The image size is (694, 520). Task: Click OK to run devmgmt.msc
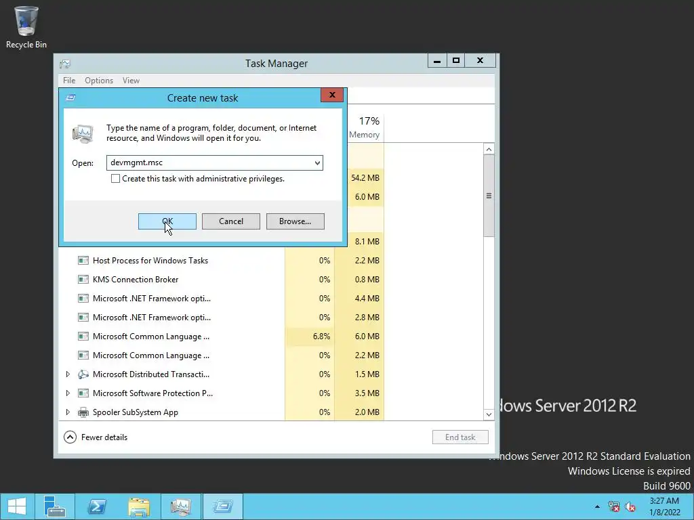pos(167,221)
